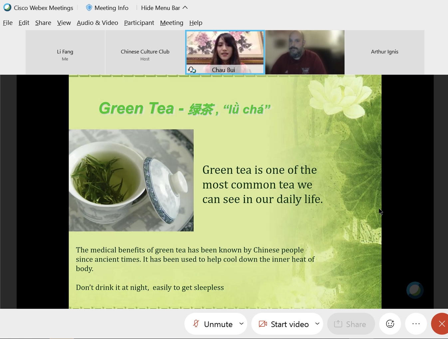Open the reactions smiley face button
This screenshot has height=339, width=448.
pos(390,324)
